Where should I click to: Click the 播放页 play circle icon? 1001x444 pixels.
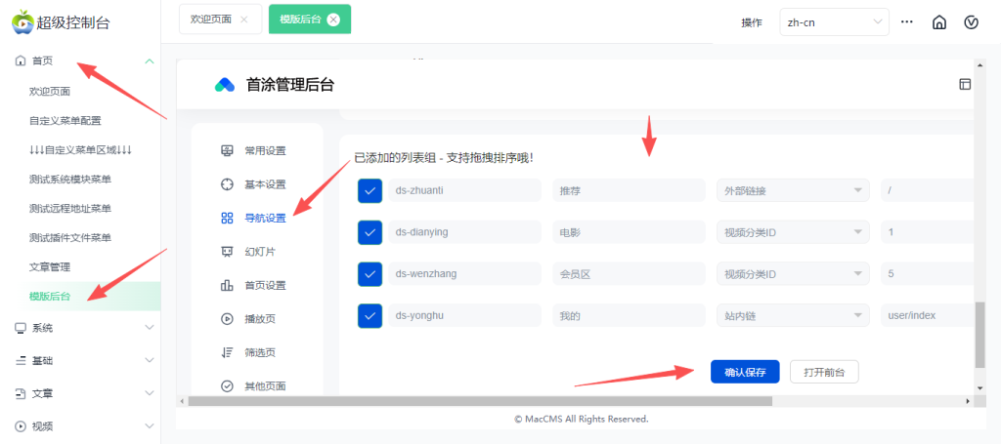[227, 319]
